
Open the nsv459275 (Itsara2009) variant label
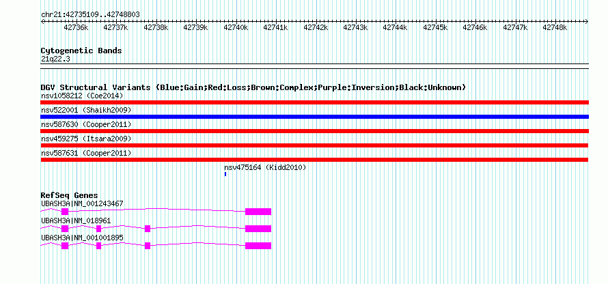tap(86, 139)
